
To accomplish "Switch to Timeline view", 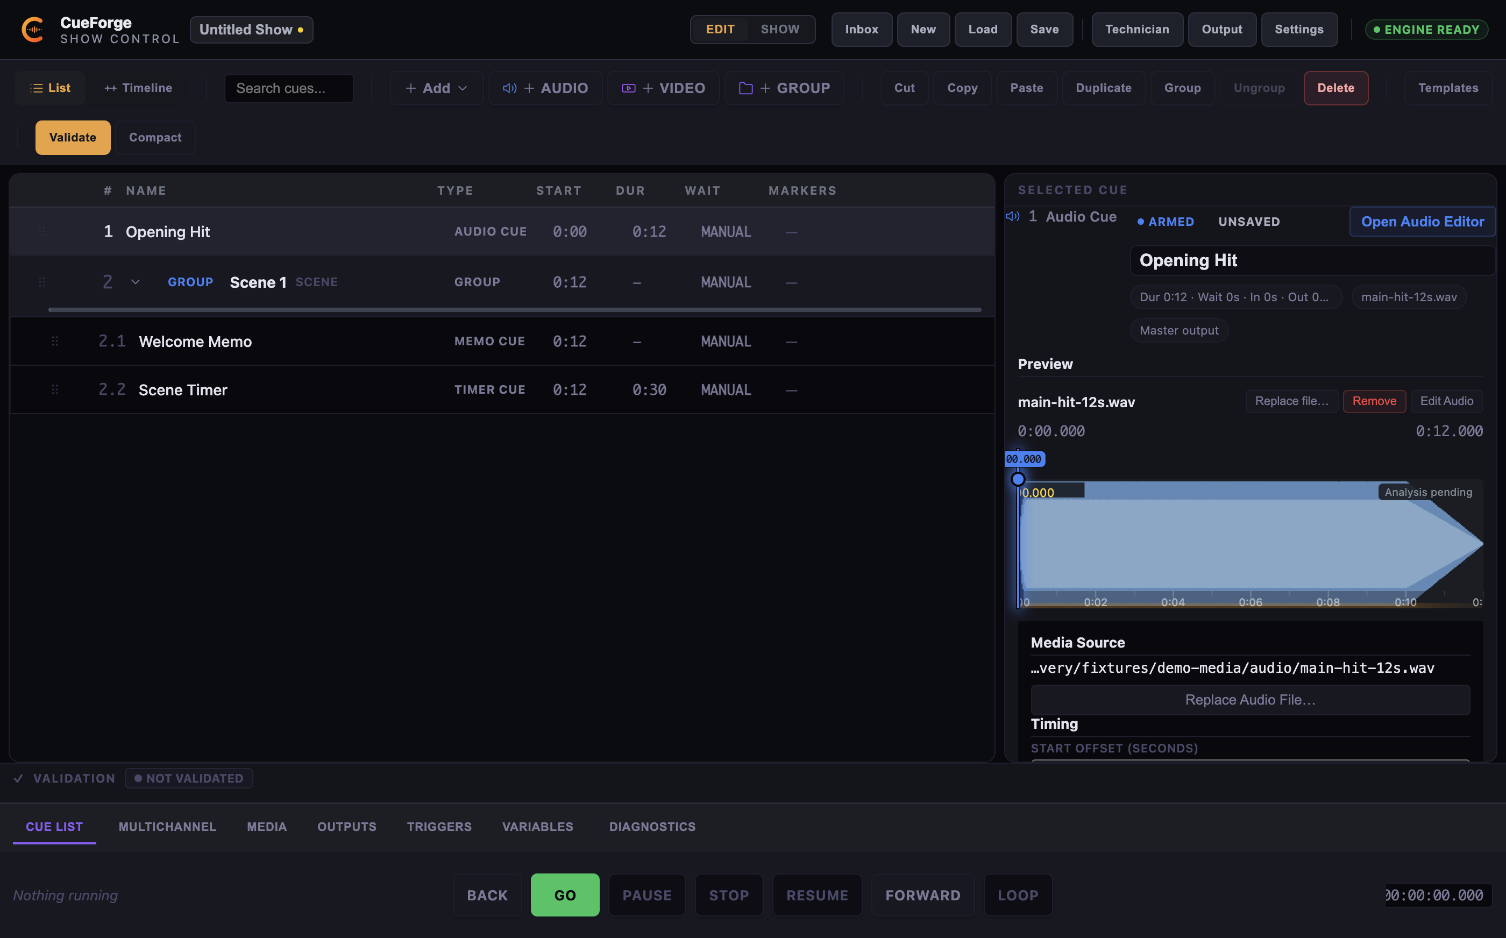I will tap(138, 88).
